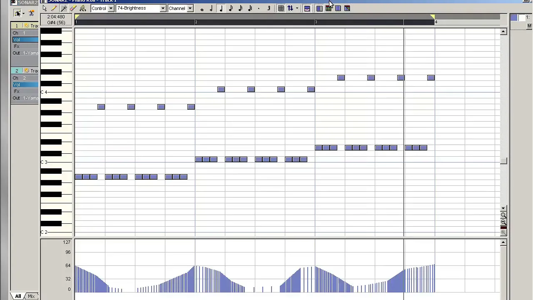Click measure 3 on time ruler
The width and height of the screenshot is (533, 300).
point(316,22)
